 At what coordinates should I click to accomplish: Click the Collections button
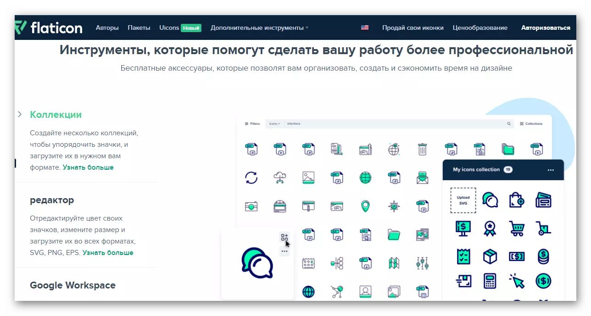(531, 124)
